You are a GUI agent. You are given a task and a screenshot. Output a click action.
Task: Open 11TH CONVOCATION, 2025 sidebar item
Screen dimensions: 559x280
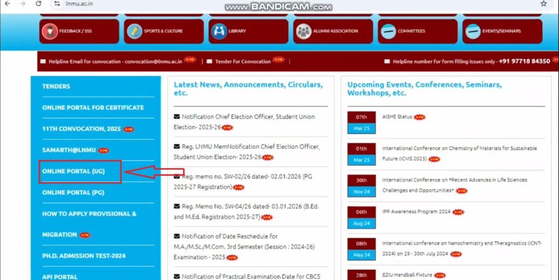(x=81, y=129)
